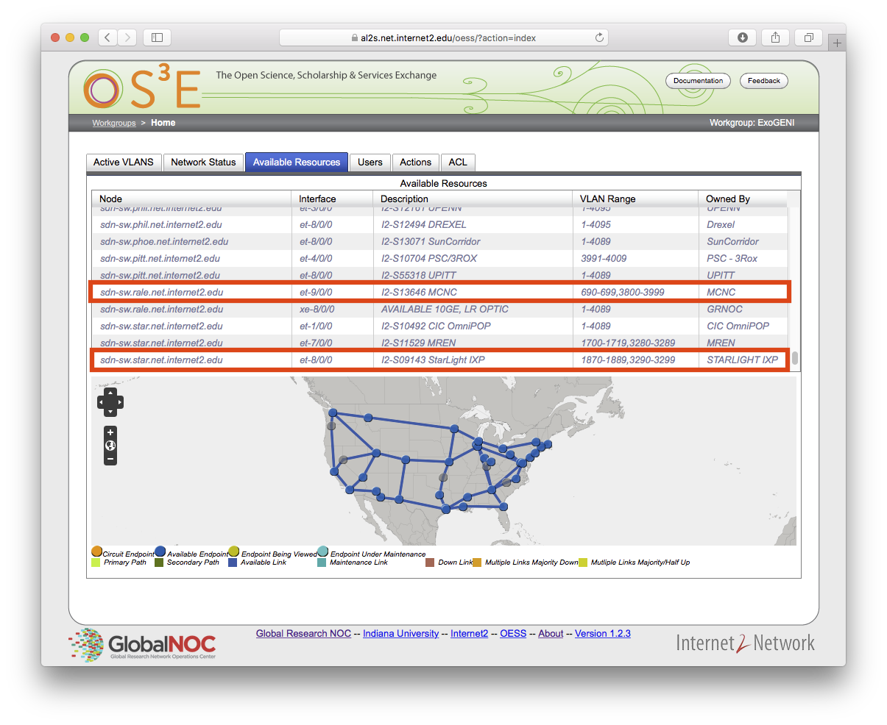Zoom out of the map with minus
Viewport: 887px width, 725px height.
click(x=110, y=459)
